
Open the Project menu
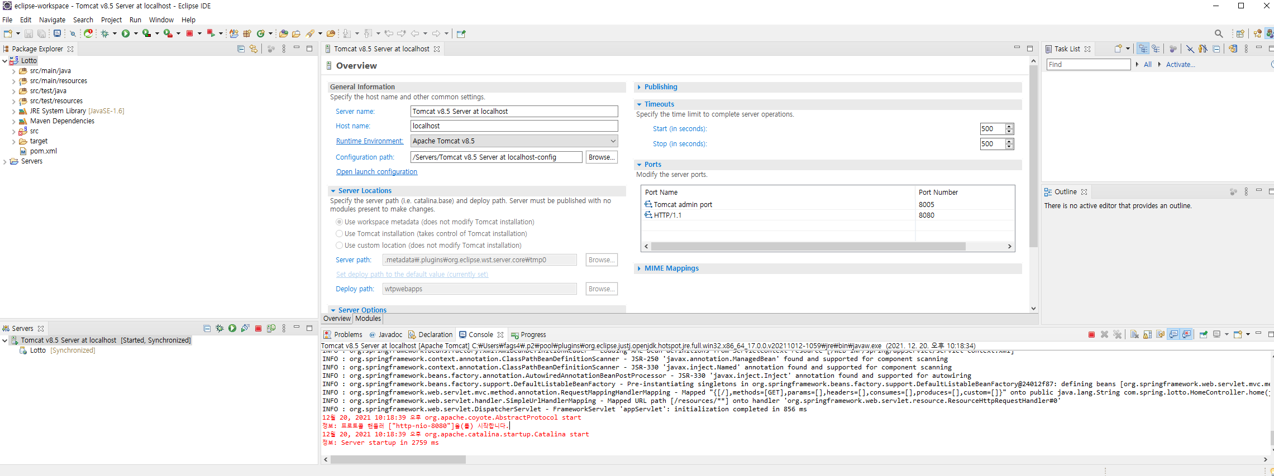click(x=111, y=20)
